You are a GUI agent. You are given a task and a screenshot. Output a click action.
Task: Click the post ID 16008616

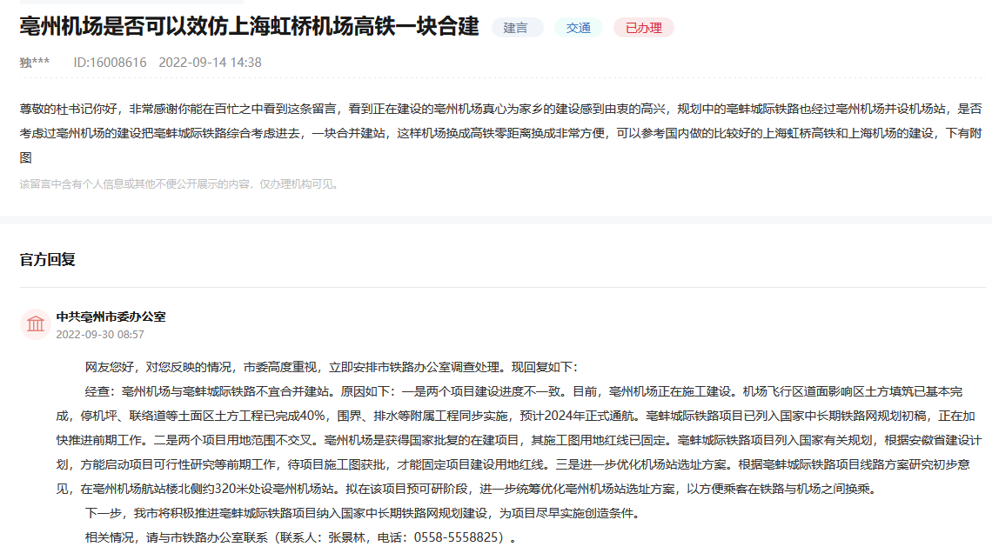111,63
